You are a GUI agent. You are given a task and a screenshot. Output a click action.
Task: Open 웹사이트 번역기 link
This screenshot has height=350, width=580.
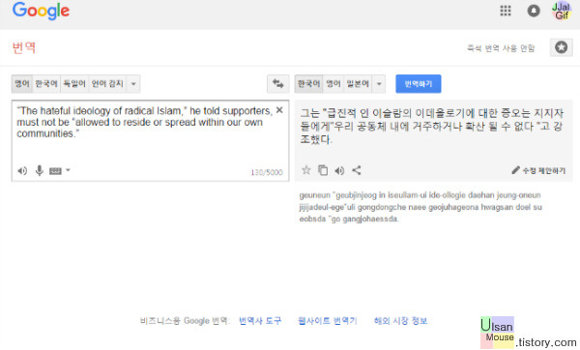click(328, 320)
